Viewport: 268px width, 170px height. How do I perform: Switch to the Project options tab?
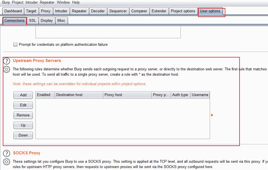(183, 11)
